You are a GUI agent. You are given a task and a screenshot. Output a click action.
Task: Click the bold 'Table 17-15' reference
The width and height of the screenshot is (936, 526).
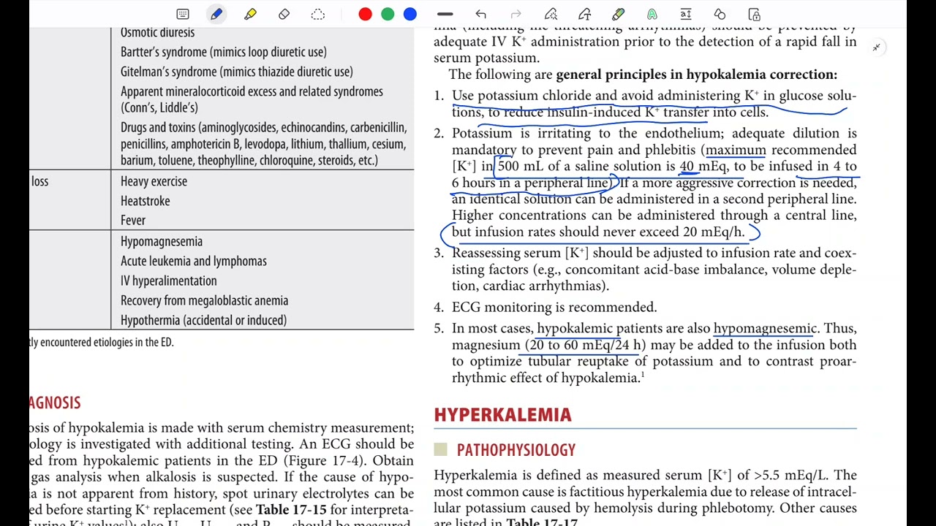(290, 510)
